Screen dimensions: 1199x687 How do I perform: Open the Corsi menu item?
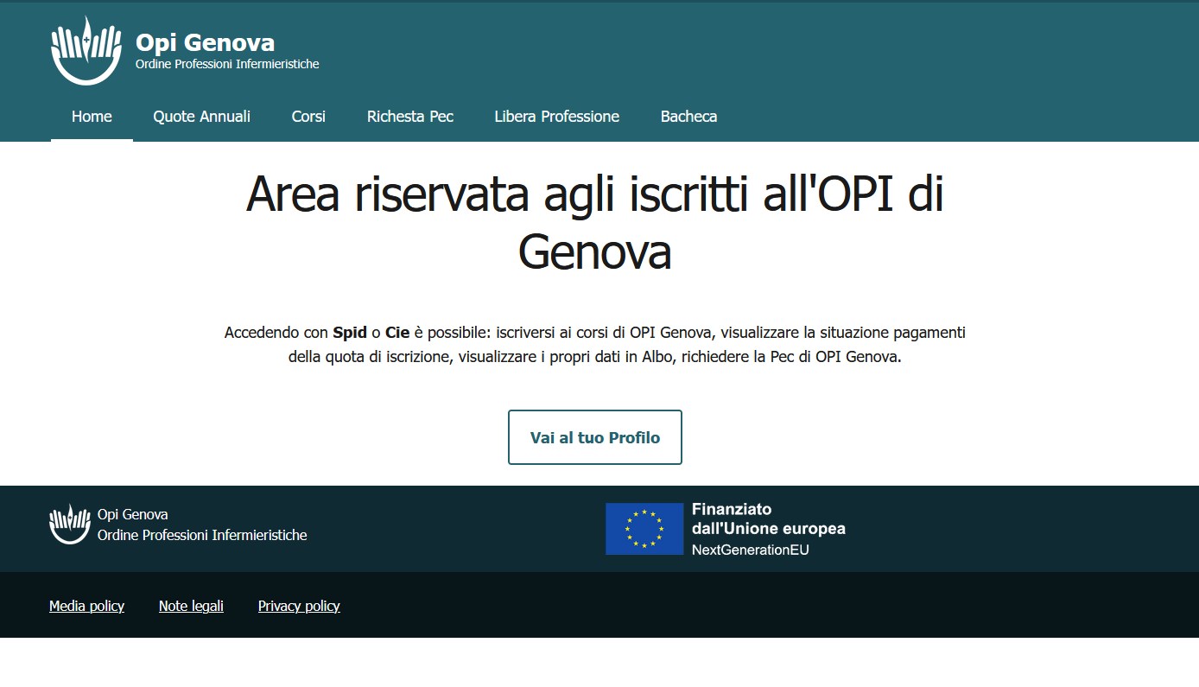[x=308, y=117]
